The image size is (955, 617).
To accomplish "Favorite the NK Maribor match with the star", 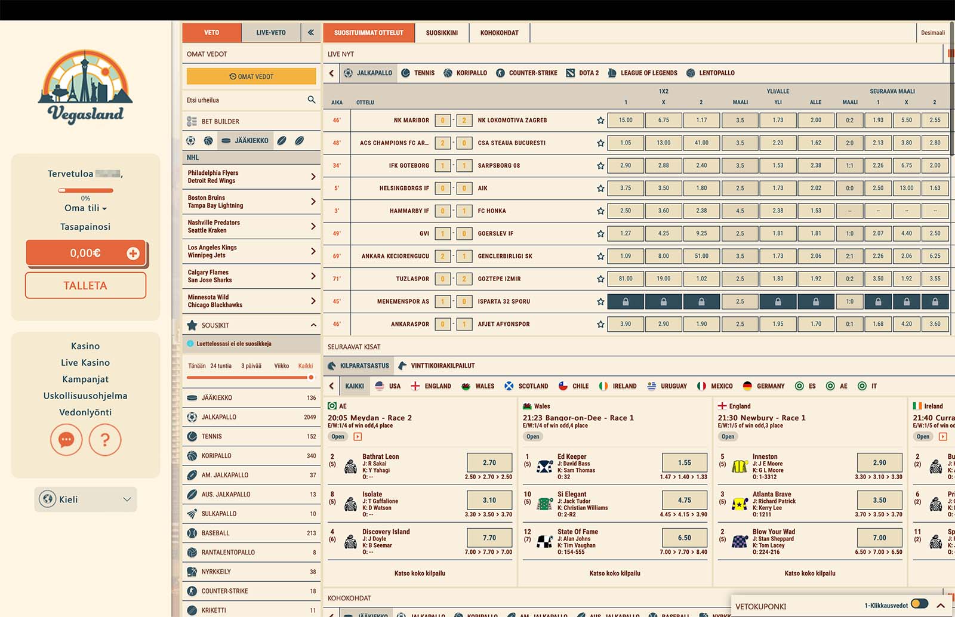I will (600, 121).
